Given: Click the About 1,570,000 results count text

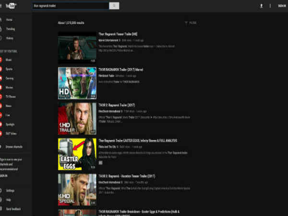Looking at the screenshot, I should [x=71, y=23].
